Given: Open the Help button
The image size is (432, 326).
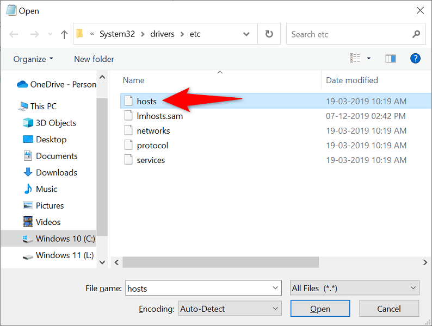Looking at the screenshot, I should 415,58.
